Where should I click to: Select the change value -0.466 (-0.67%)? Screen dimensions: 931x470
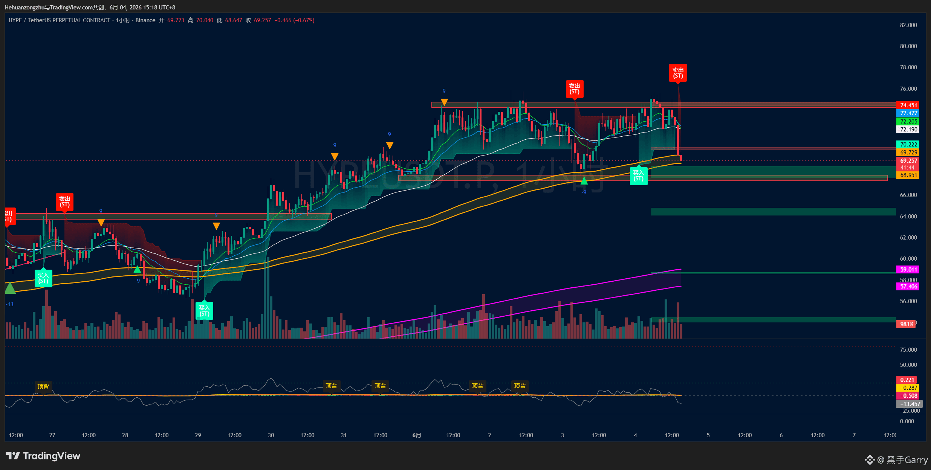[295, 20]
